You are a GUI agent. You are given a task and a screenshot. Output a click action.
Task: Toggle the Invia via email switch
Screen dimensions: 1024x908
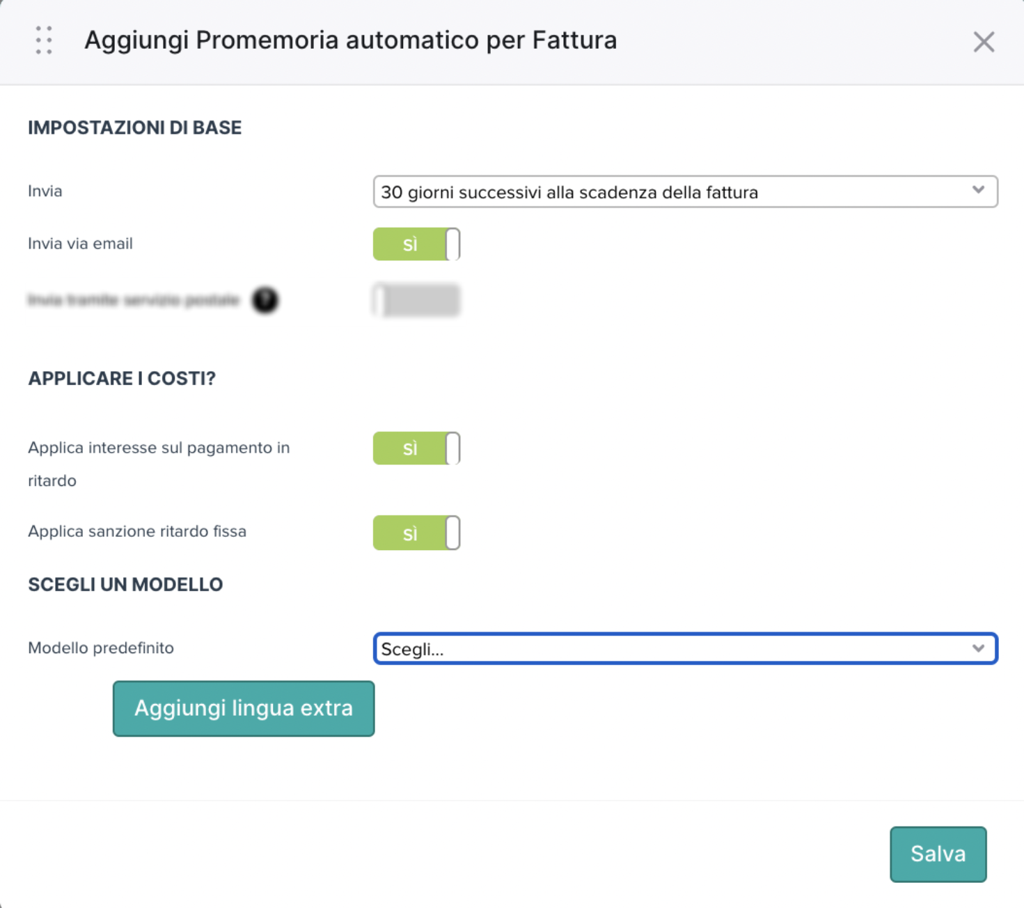pyautogui.click(x=416, y=244)
